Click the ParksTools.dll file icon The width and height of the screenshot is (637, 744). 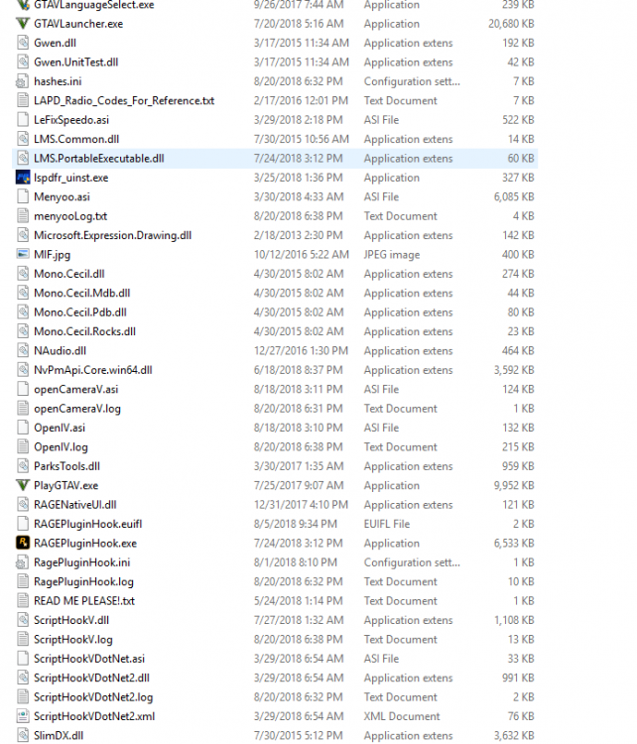(22, 466)
